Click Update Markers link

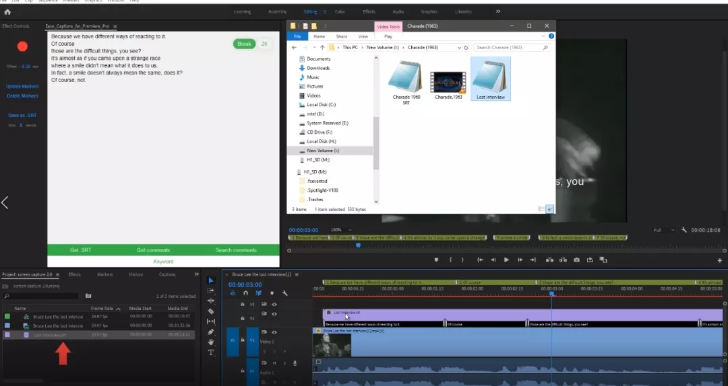pyautogui.click(x=22, y=86)
